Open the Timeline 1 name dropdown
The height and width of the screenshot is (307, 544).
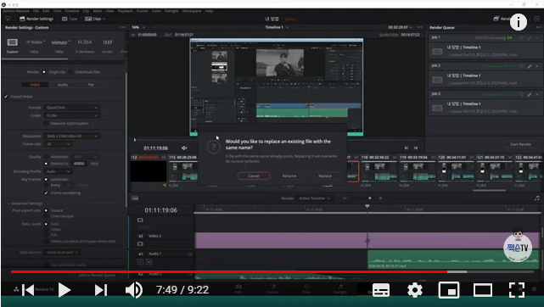[277, 27]
